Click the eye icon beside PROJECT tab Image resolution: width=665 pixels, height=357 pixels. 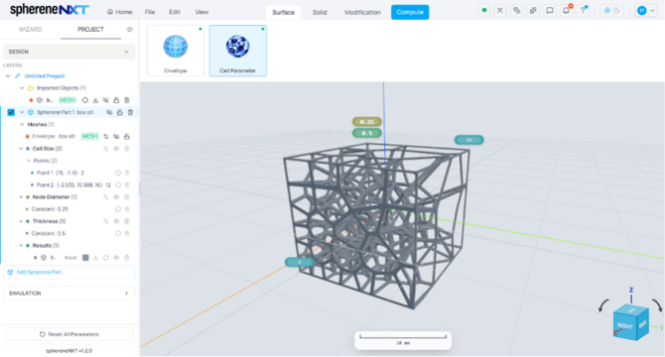tap(129, 29)
